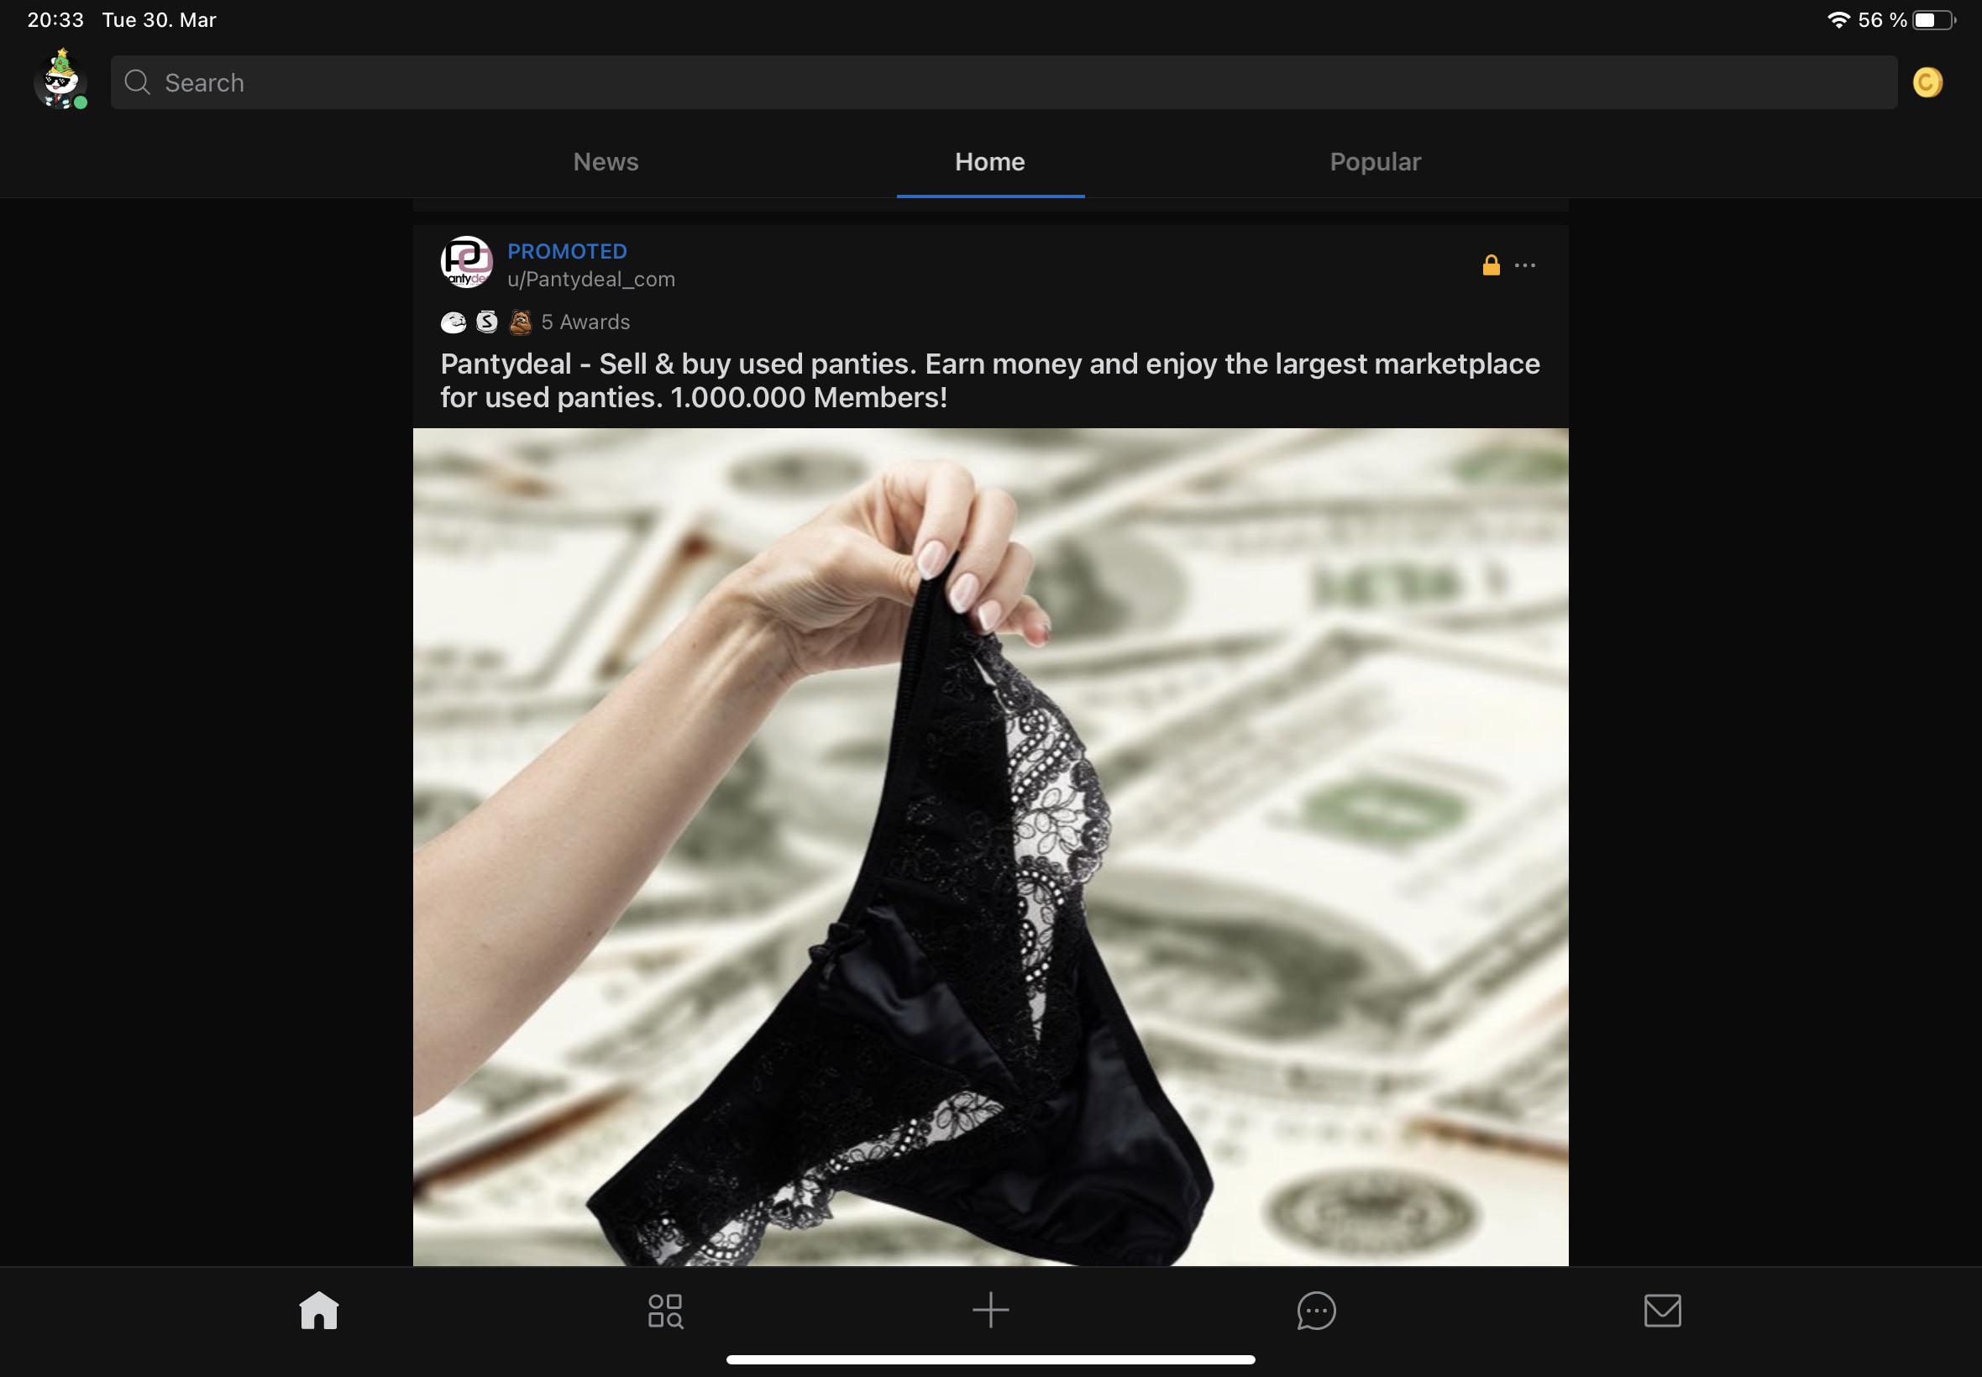Open the promoted post title

989,380
